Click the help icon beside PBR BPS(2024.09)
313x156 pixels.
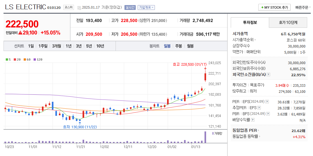tap(268, 114)
